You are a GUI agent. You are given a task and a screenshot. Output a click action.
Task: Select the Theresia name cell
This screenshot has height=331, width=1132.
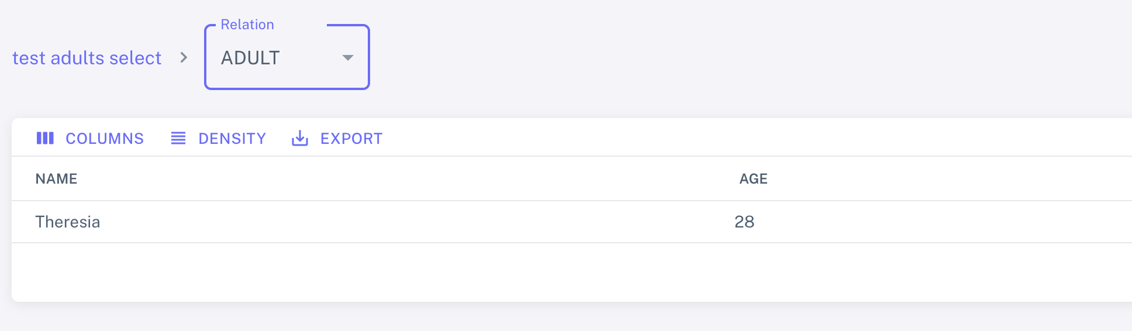[x=68, y=222]
